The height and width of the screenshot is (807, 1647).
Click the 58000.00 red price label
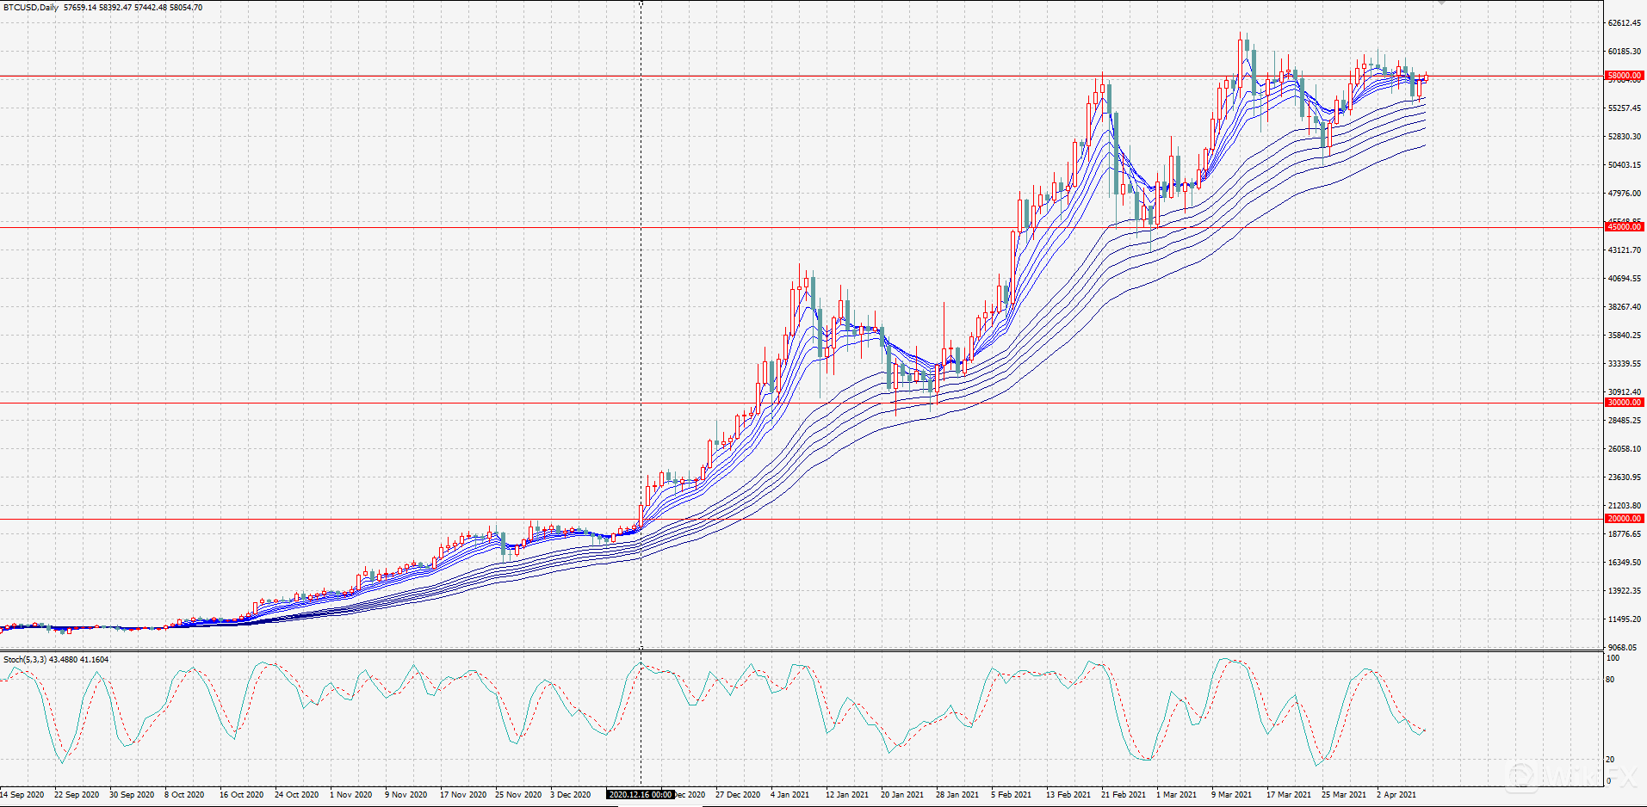[x=1624, y=76]
